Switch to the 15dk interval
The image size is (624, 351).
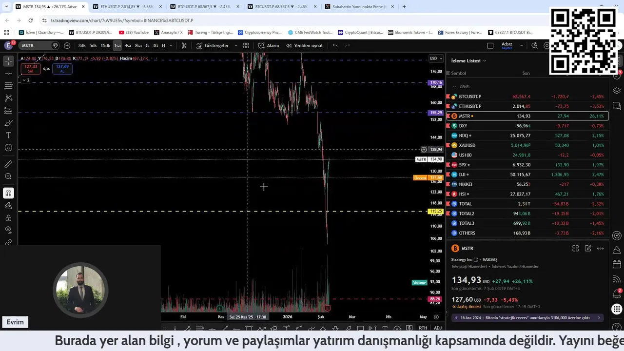point(105,45)
